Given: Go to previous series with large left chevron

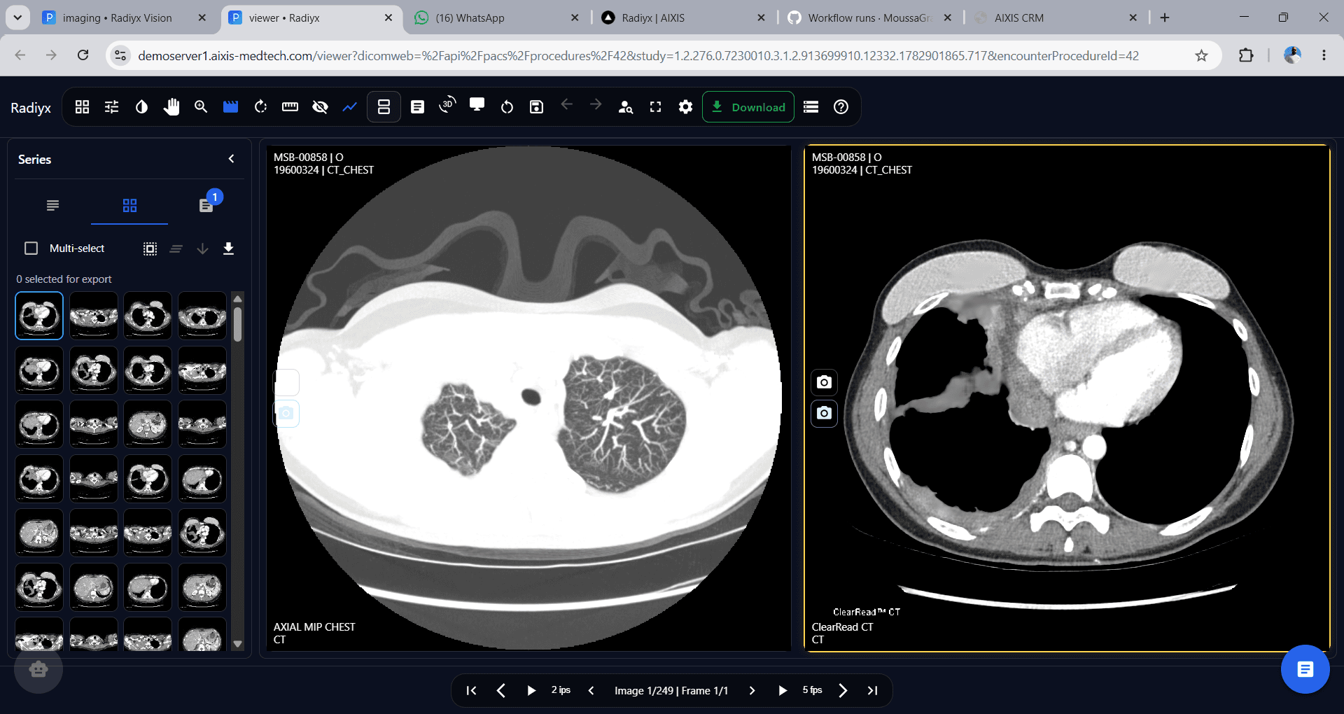Looking at the screenshot, I should tap(501, 690).
